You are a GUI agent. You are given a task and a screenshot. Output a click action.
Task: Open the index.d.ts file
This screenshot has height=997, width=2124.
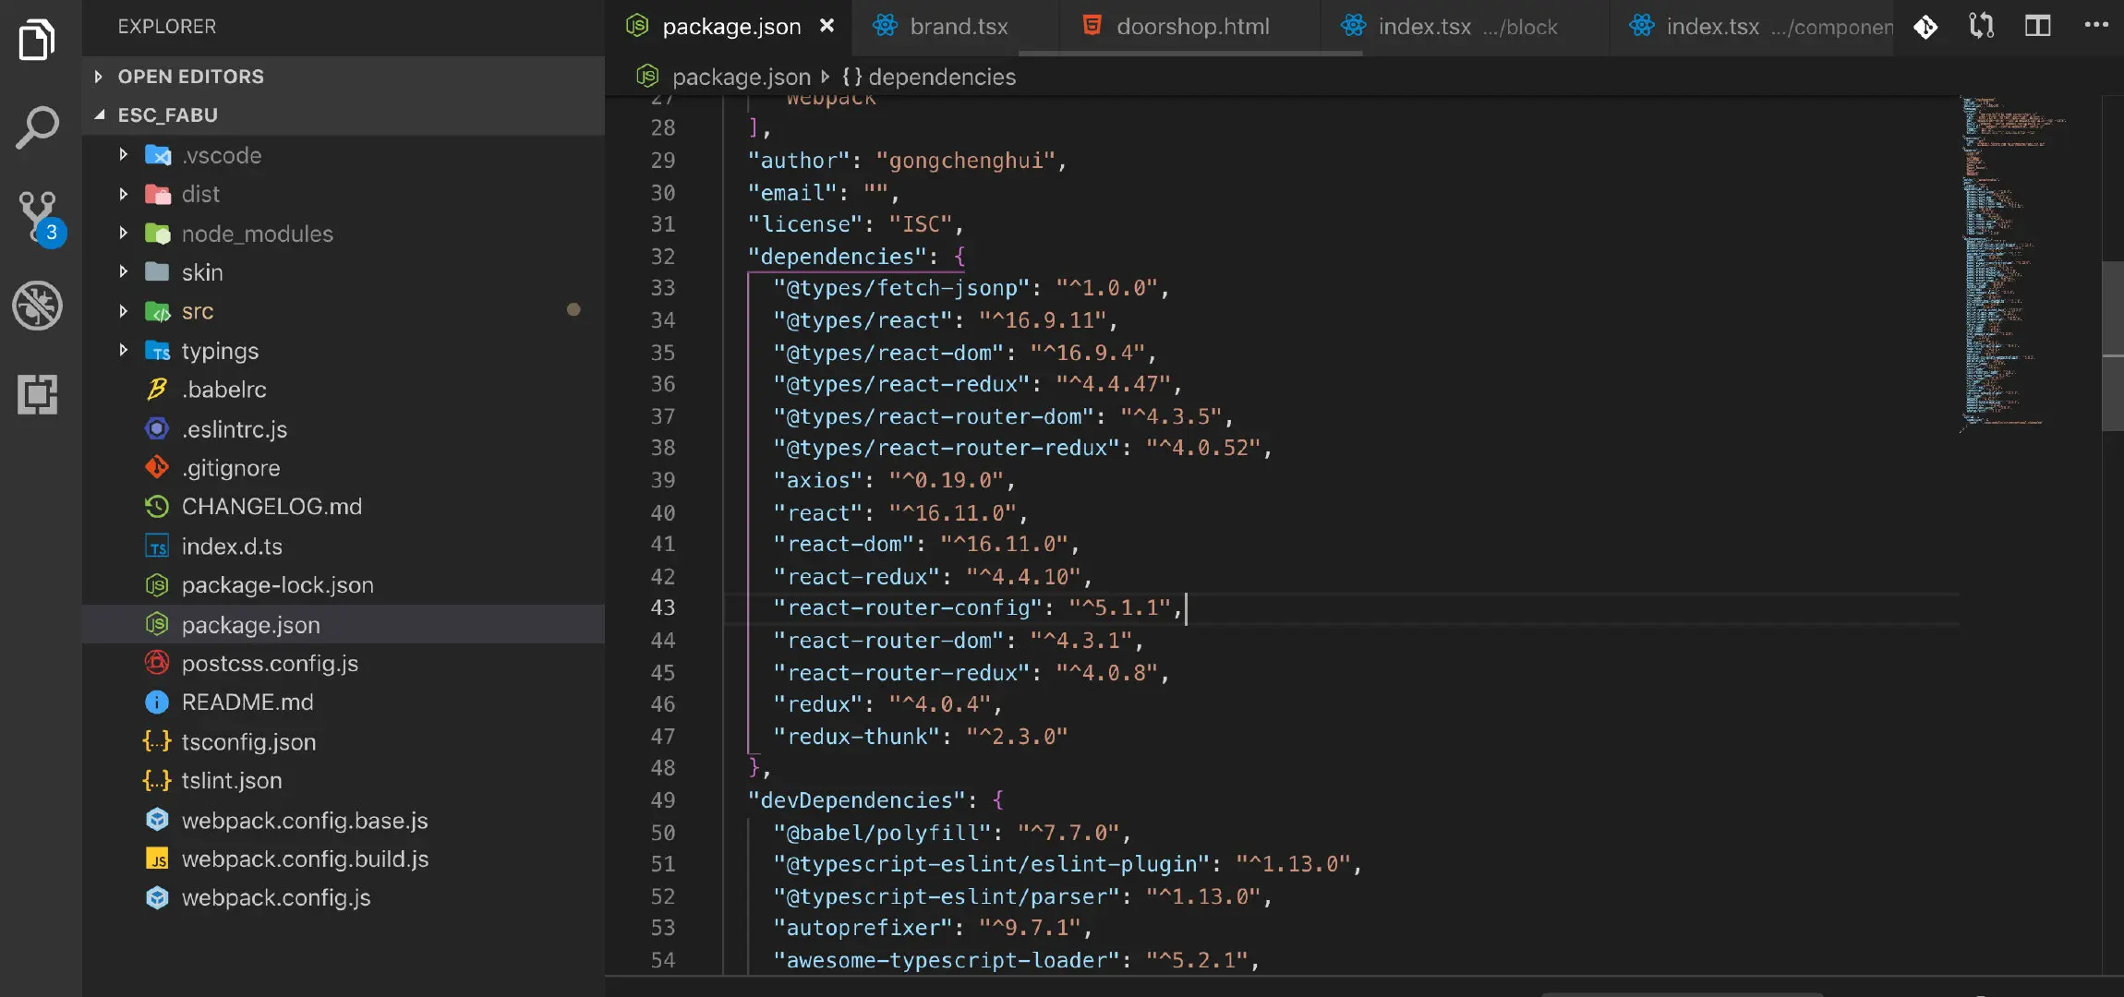[x=344, y=547]
